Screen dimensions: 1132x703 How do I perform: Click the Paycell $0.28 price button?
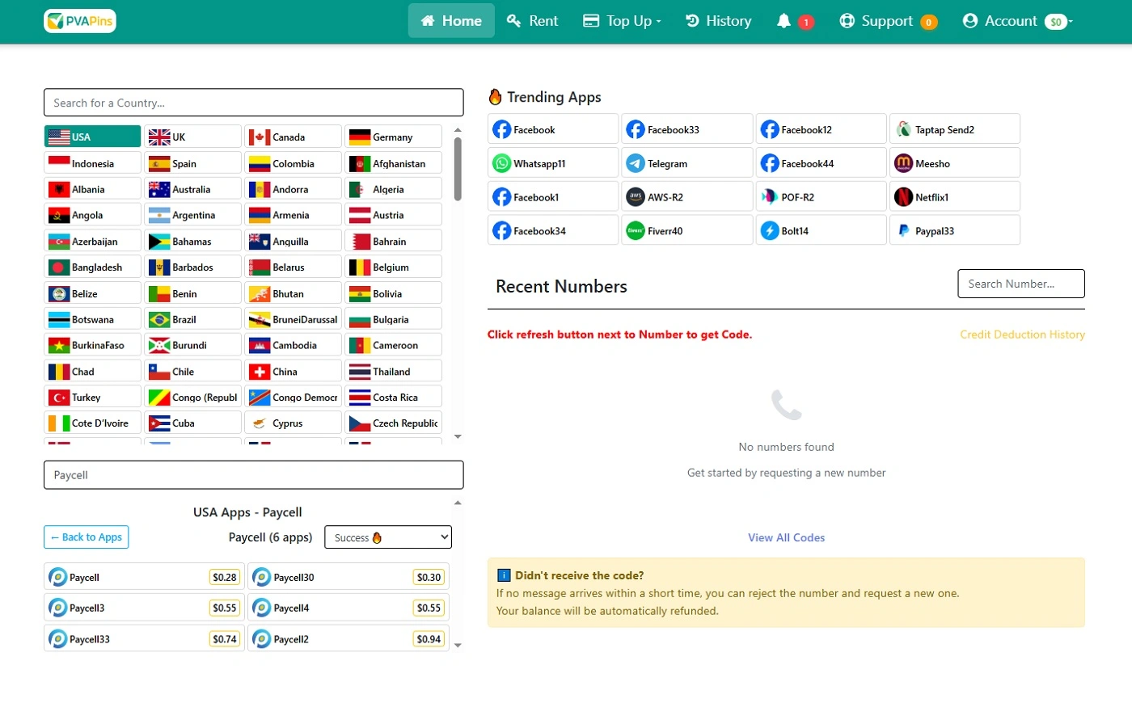pyautogui.click(x=225, y=577)
